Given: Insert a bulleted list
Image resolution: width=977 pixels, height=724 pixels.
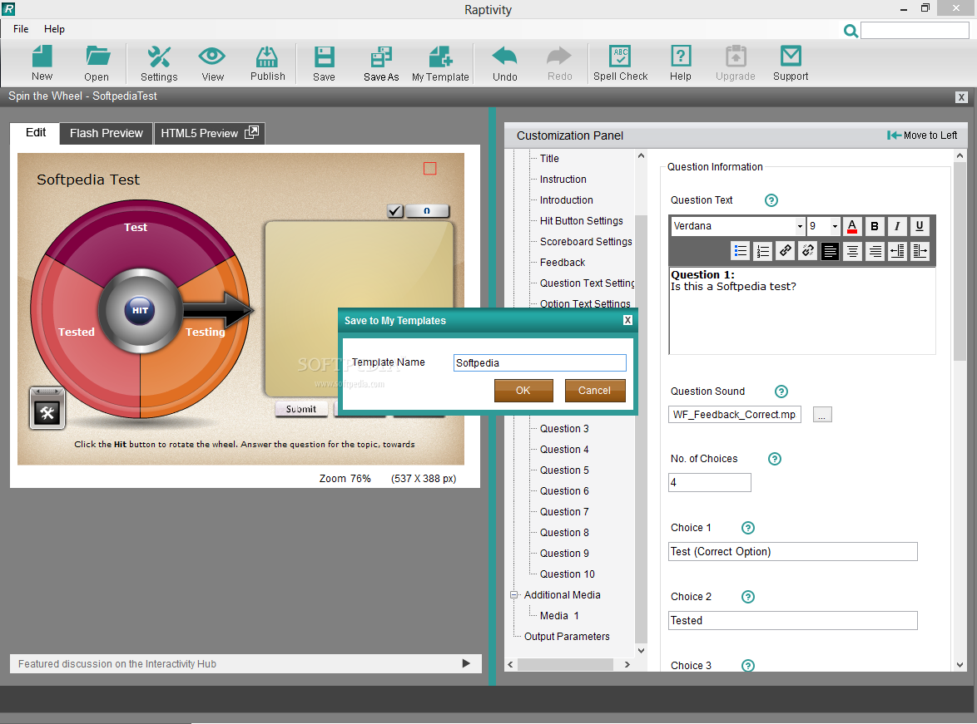Looking at the screenshot, I should pyautogui.click(x=740, y=251).
